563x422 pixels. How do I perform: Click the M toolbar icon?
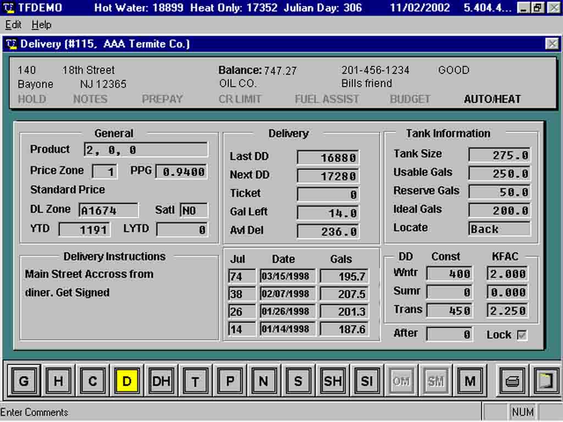tap(470, 380)
